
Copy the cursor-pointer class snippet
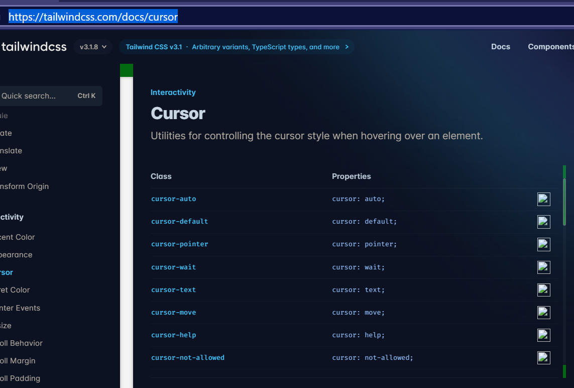pos(543,244)
